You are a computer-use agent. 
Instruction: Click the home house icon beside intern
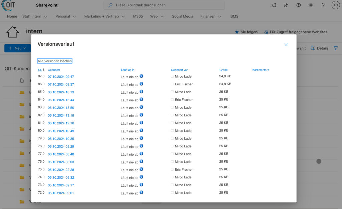[x=13, y=32]
